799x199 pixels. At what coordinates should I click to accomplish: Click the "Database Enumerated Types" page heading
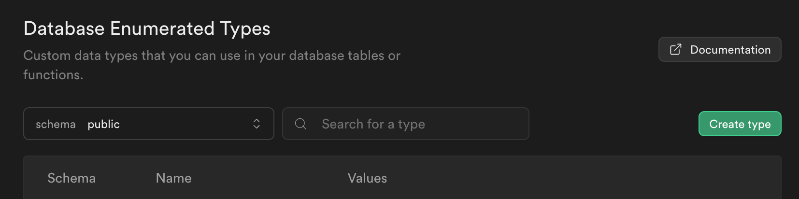point(147,28)
